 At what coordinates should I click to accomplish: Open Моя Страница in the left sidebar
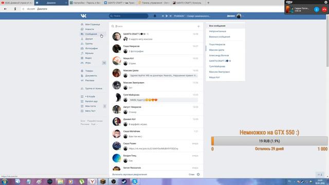coord(93,25)
